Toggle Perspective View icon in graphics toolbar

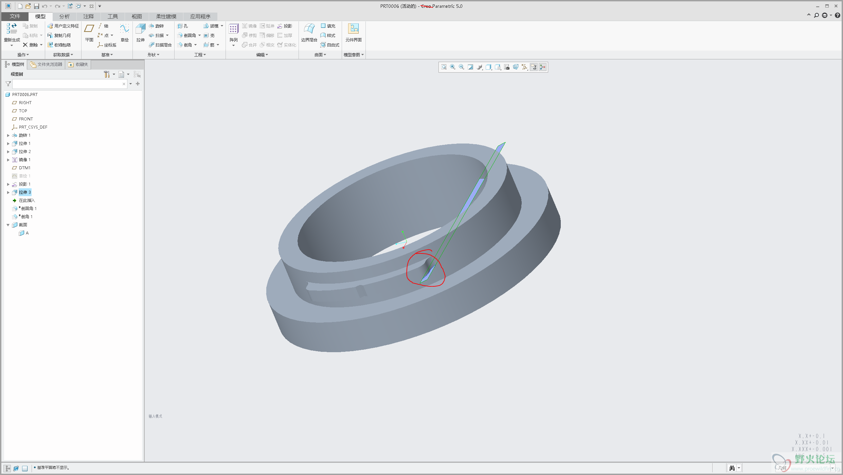516,67
